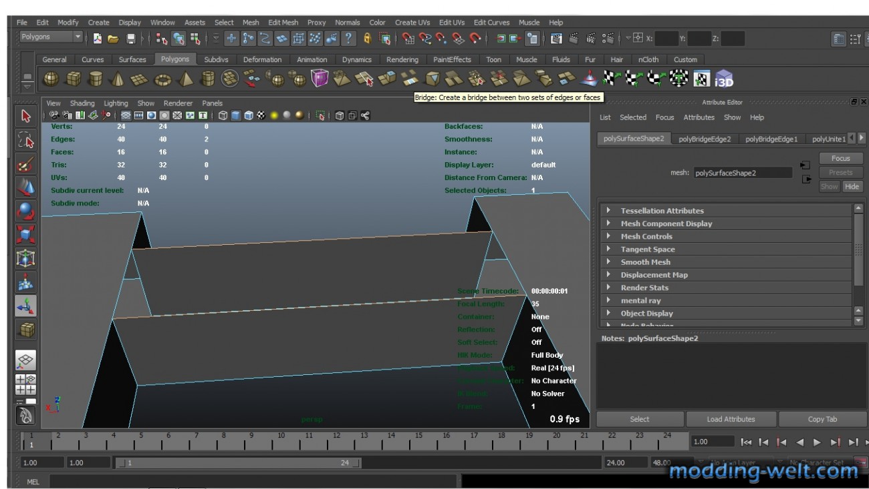Click the help question mark icon
869x489 pixels.
pos(348,39)
